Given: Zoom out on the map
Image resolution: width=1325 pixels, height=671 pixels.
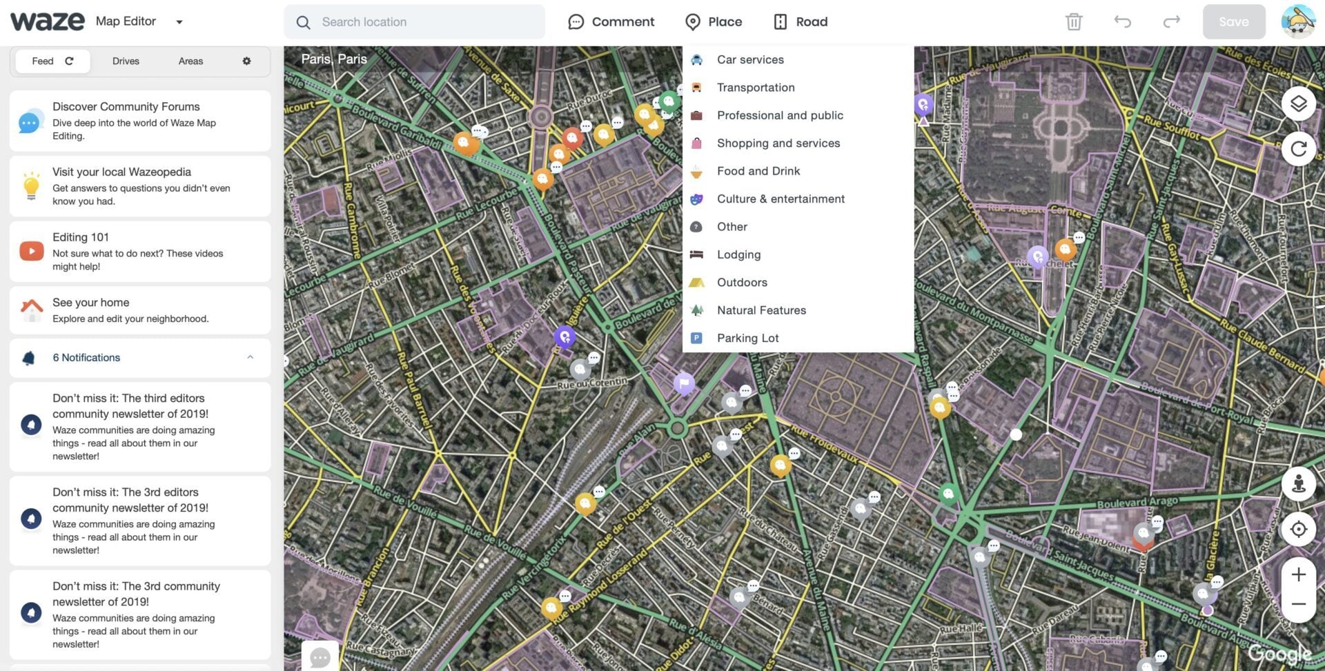Looking at the screenshot, I should pyautogui.click(x=1298, y=604).
